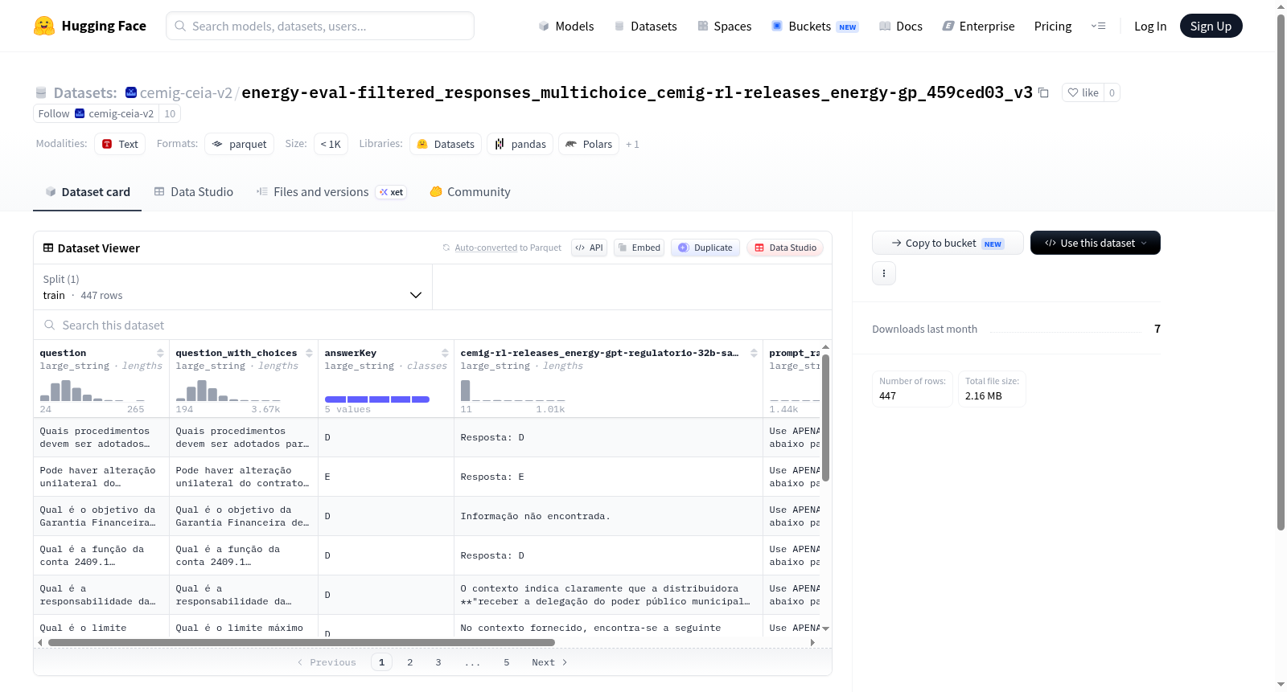Open the Pricing page
The width and height of the screenshot is (1287, 692).
pos(1052,26)
